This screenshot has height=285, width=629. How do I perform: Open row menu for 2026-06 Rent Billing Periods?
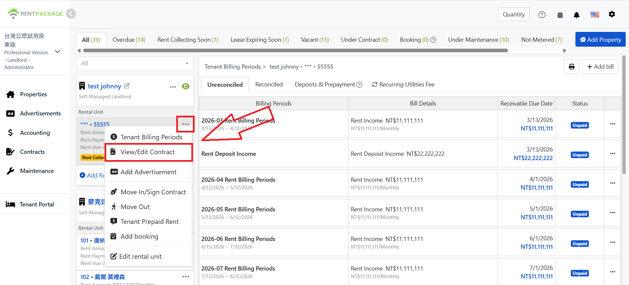tap(613, 242)
